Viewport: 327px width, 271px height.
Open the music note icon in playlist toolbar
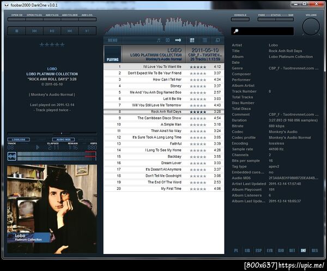click(x=159, y=40)
